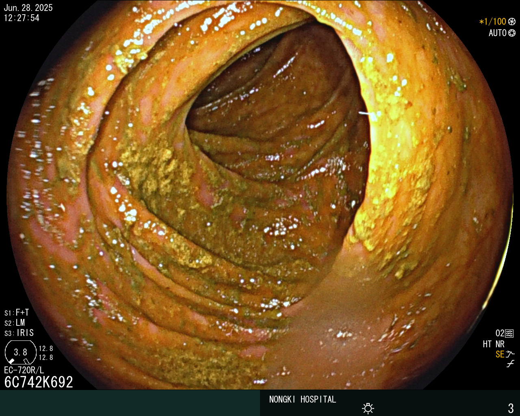Click the scope tip diagram showing 3.8

pyautogui.click(x=20, y=352)
